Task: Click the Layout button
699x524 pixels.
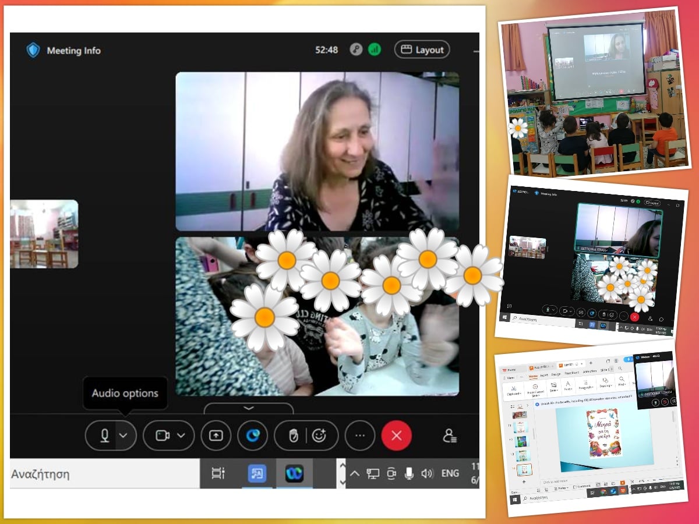Action: (422, 49)
